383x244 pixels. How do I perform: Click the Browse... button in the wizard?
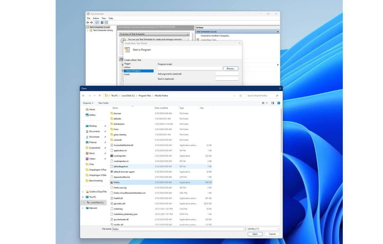[230, 69]
